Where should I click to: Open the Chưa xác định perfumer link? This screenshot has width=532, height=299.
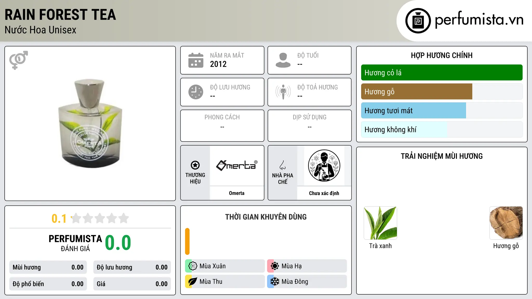pos(324,193)
